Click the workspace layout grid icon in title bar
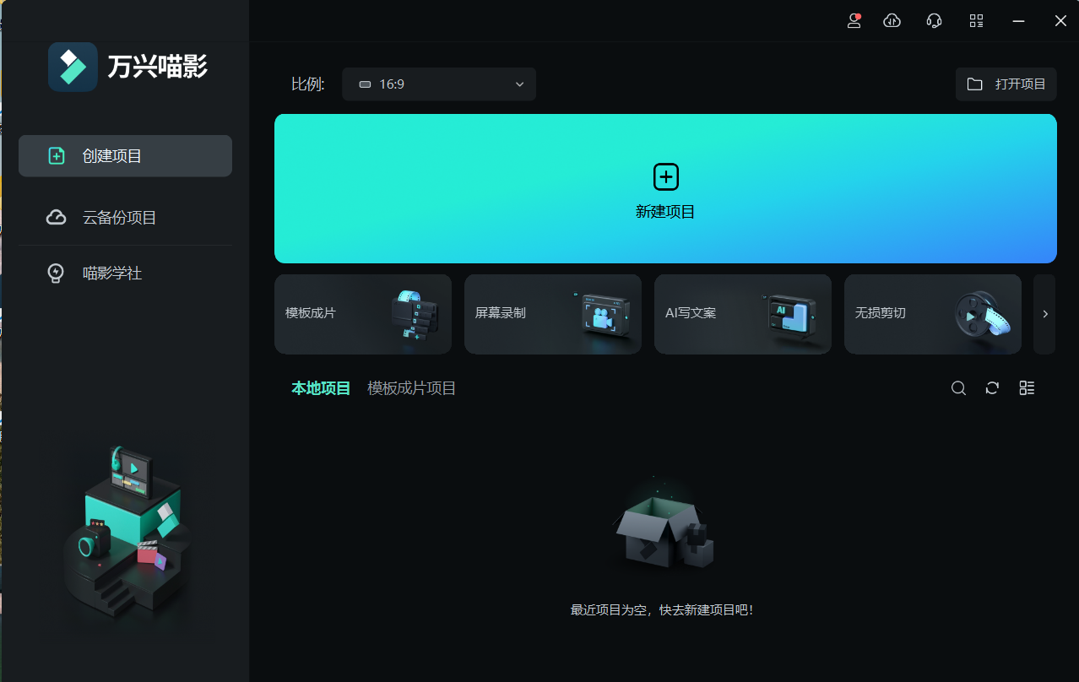 976,20
